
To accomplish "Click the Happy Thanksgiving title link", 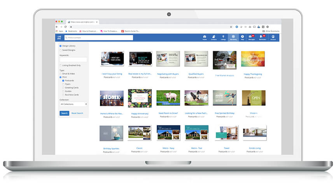I will click(x=253, y=74).
